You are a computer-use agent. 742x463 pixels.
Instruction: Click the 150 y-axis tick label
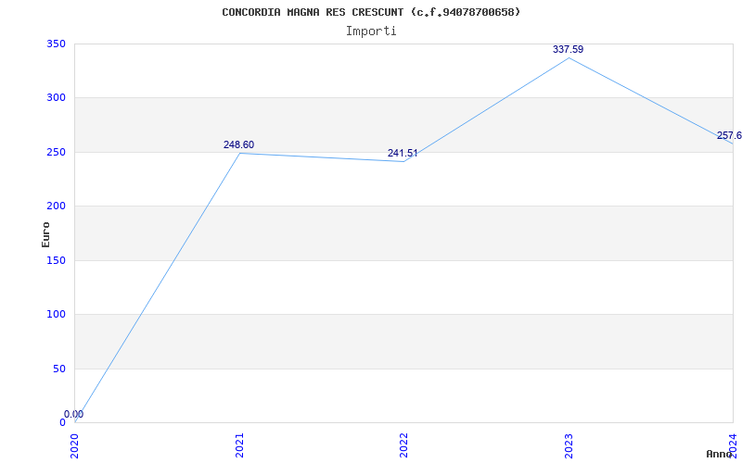(56, 260)
